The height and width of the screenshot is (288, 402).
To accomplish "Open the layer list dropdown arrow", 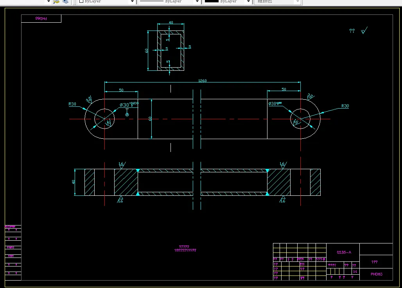I will (49, 1).
